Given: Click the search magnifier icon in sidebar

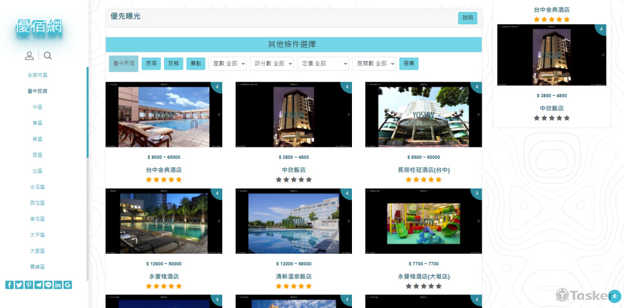Looking at the screenshot, I should tap(48, 56).
